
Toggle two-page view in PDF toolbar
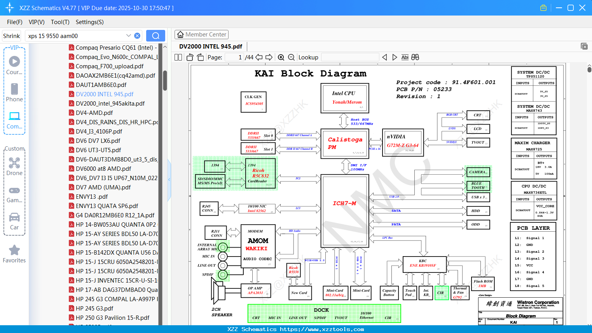(x=178, y=57)
